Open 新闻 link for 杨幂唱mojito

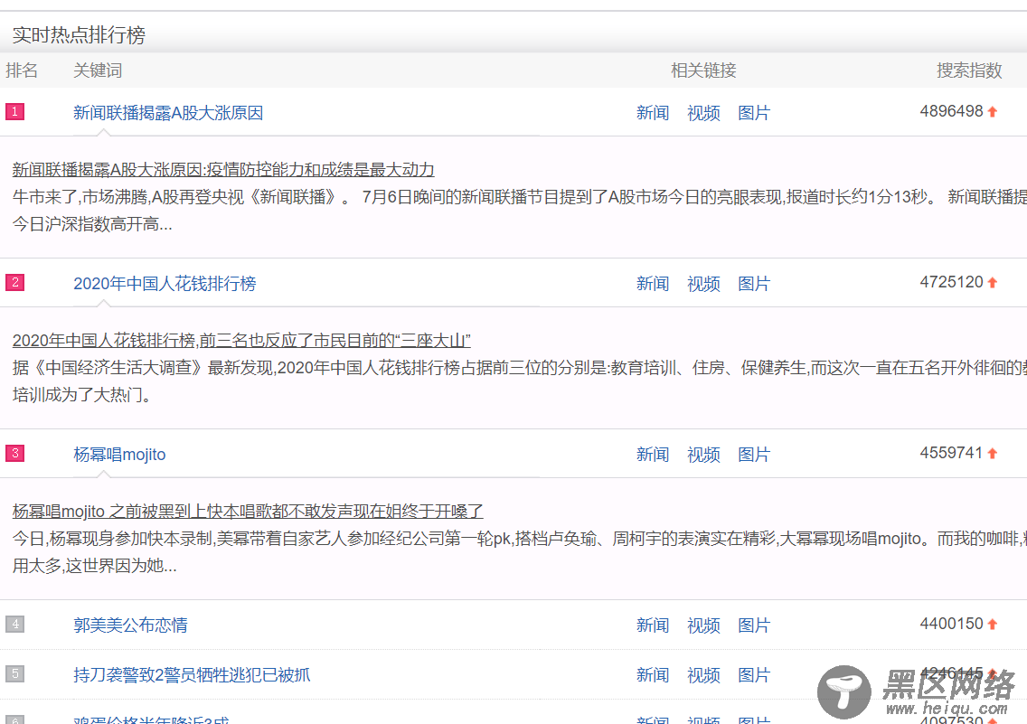tap(653, 455)
